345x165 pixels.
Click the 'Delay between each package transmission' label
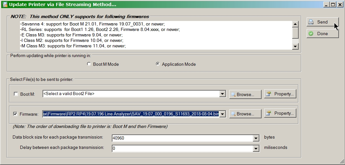pos(62,147)
